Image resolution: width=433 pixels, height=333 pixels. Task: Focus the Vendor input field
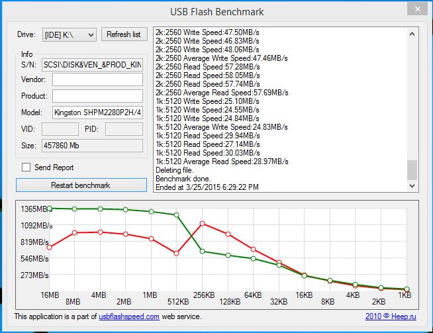[97, 79]
